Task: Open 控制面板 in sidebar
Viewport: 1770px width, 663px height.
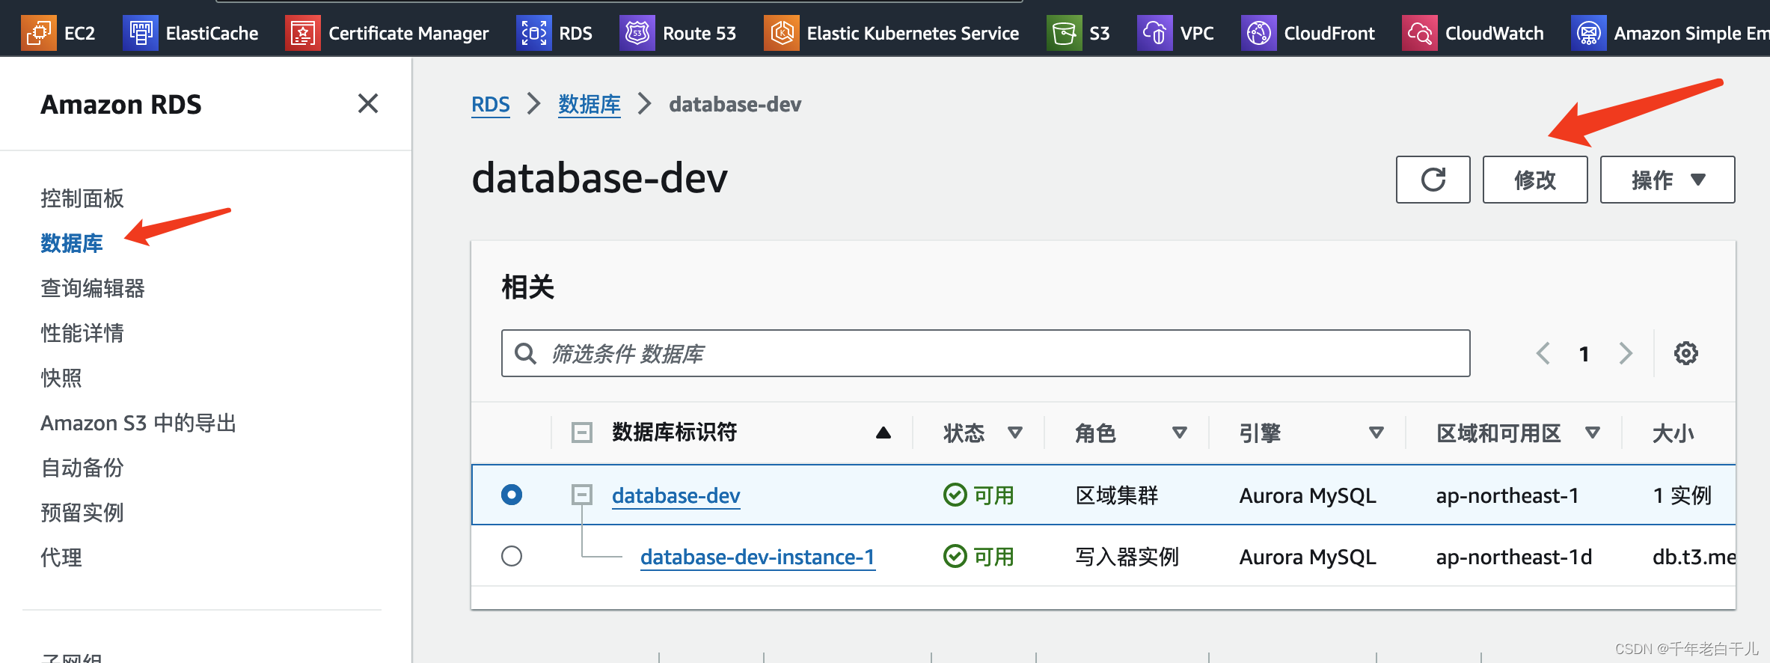Action: (82, 198)
